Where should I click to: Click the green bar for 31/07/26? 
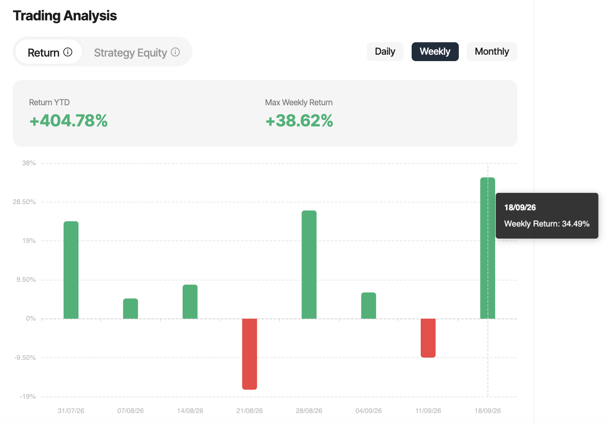(x=71, y=270)
